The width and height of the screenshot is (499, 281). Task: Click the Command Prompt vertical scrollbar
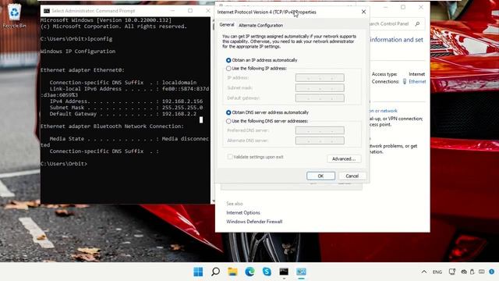click(x=213, y=110)
